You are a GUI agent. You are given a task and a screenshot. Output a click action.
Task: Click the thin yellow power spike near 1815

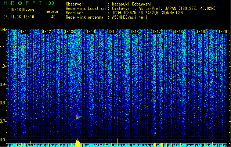(117, 143)
